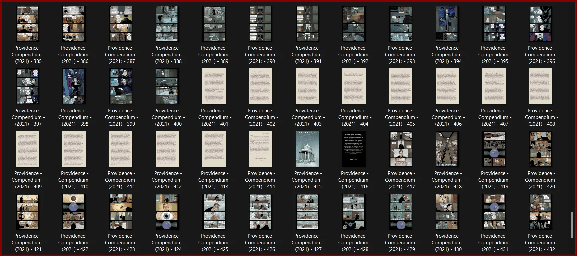This screenshot has height=256, width=577.
Task: Click label 'Providence - Compendium - (2021) - 393'
Action: (401, 55)
